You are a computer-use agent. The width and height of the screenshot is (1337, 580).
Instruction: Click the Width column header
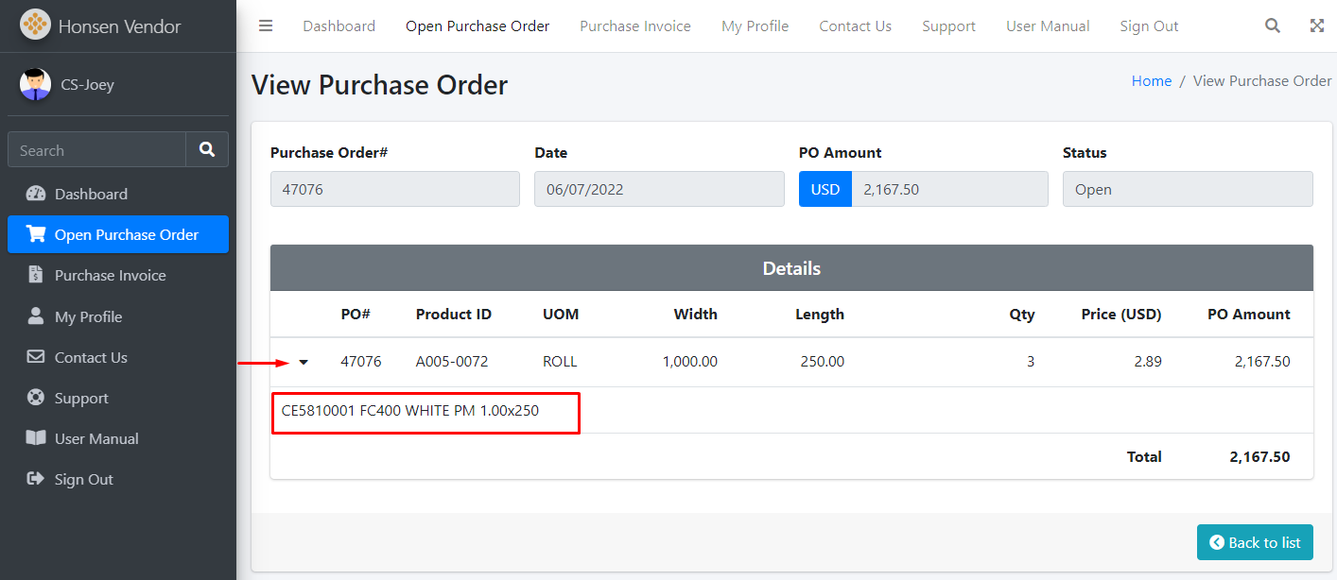point(696,315)
